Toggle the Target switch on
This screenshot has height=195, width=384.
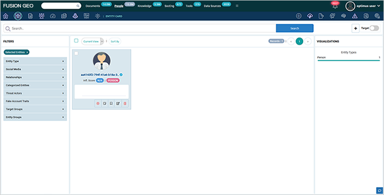[x=374, y=28]
